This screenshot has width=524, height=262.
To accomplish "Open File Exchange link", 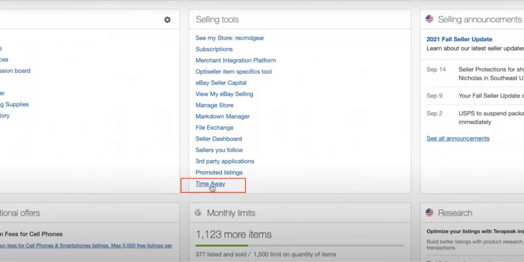I will click(x=214, y=127).
